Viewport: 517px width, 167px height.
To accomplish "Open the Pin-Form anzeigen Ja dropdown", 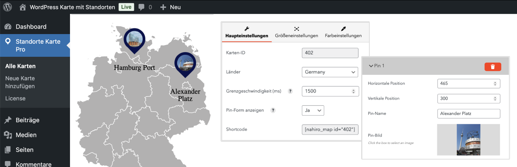I will coord(313,110).
